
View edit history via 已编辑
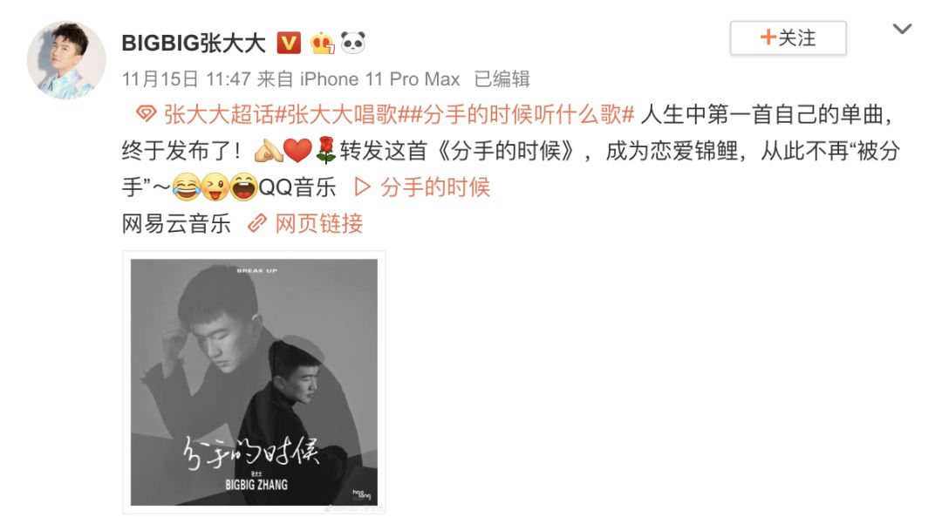(x=502, y=78)
